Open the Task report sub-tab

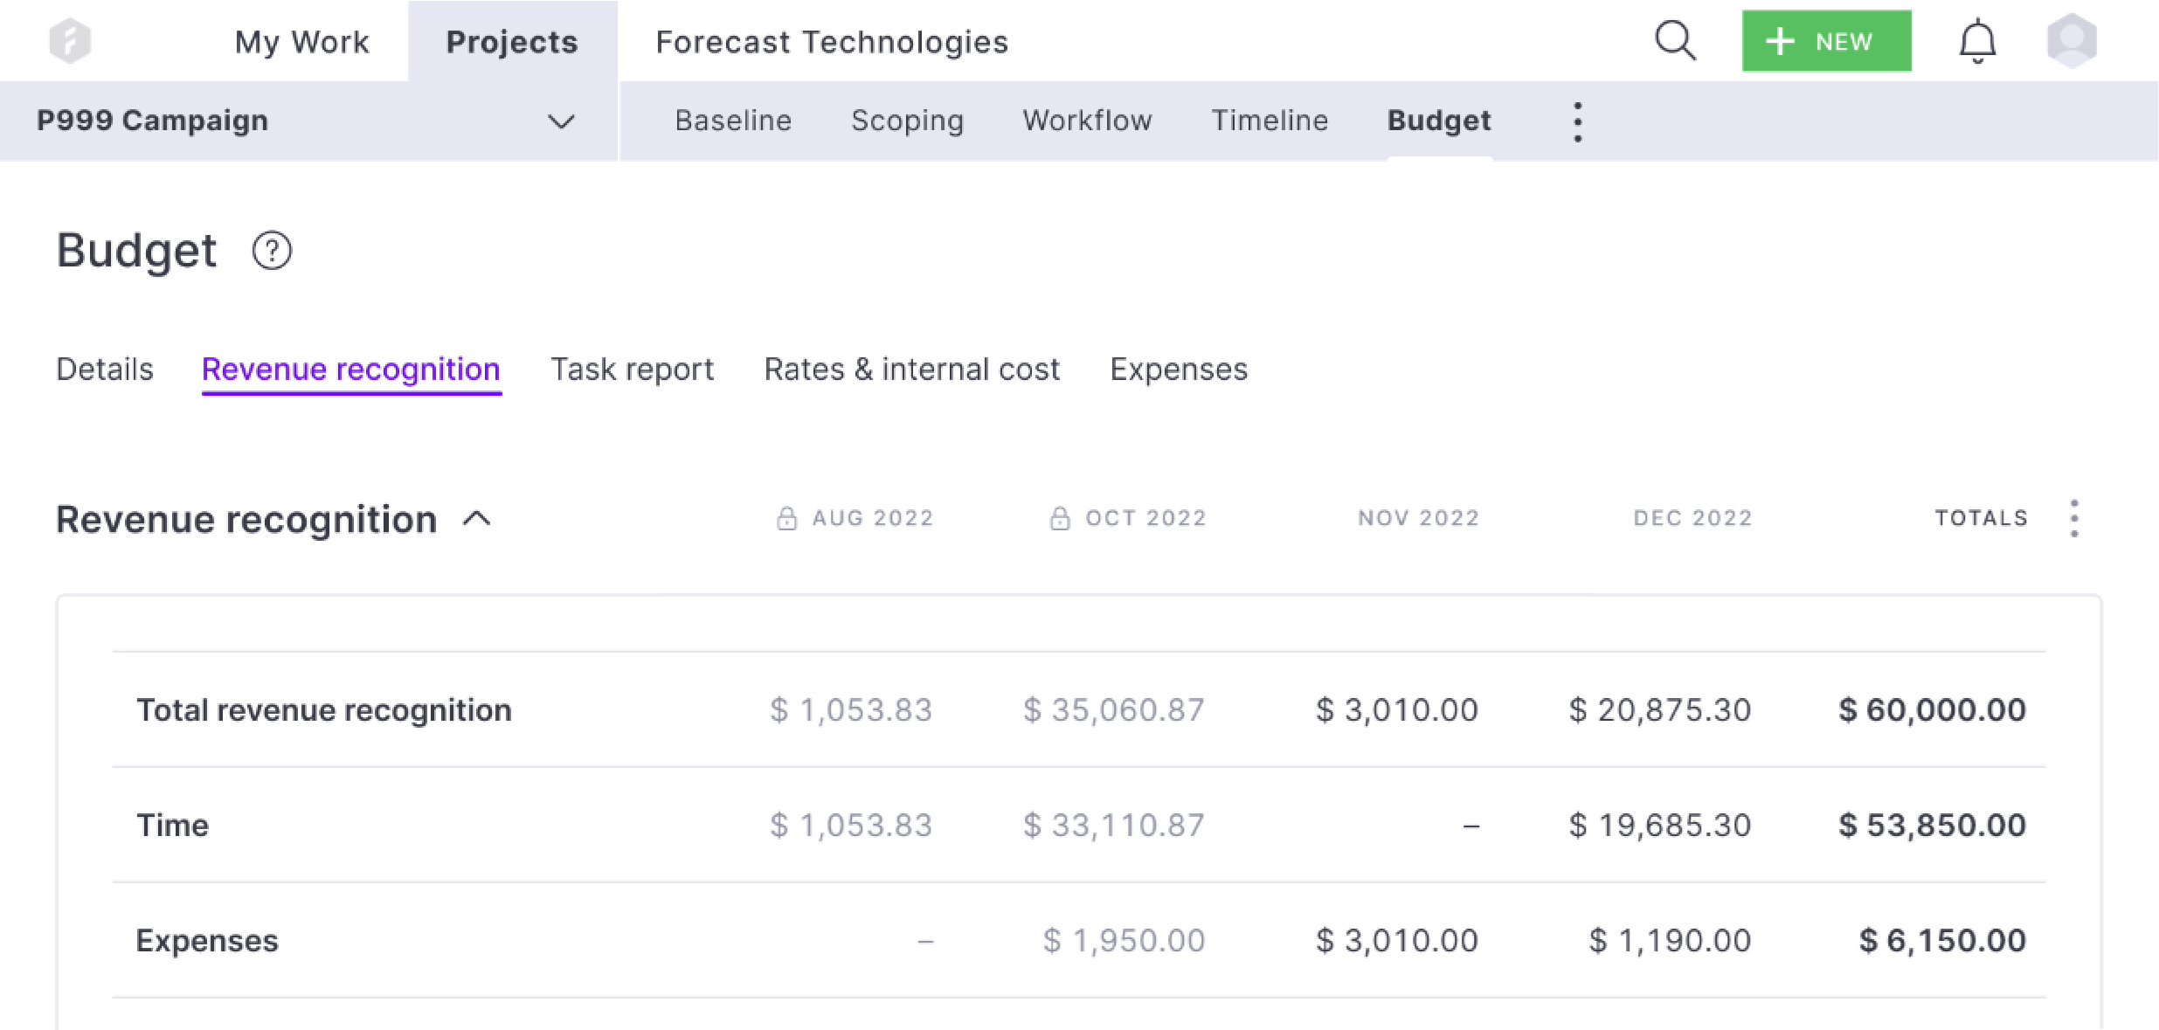pos(632,369)
